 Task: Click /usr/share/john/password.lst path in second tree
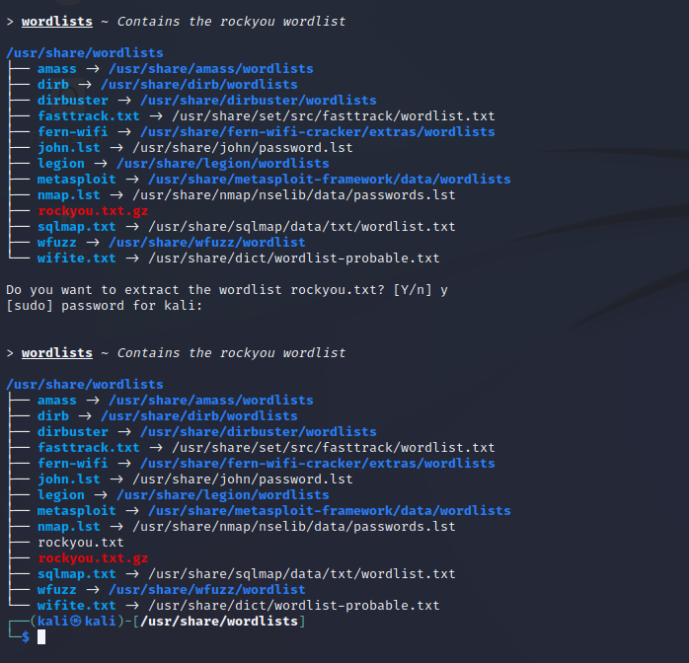pyautogui.click(x=243, y=479)
